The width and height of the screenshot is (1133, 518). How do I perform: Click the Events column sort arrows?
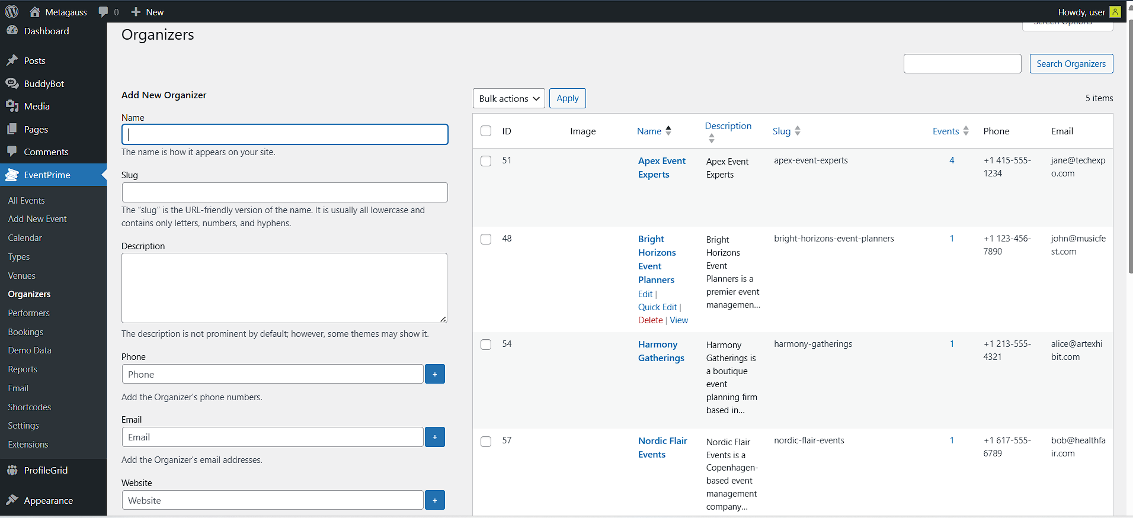point(966,131)
